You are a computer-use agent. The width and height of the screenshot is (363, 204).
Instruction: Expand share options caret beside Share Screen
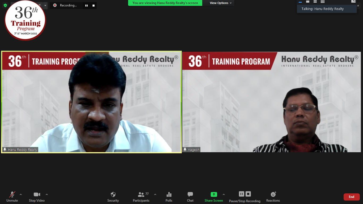tap(224, 194)
